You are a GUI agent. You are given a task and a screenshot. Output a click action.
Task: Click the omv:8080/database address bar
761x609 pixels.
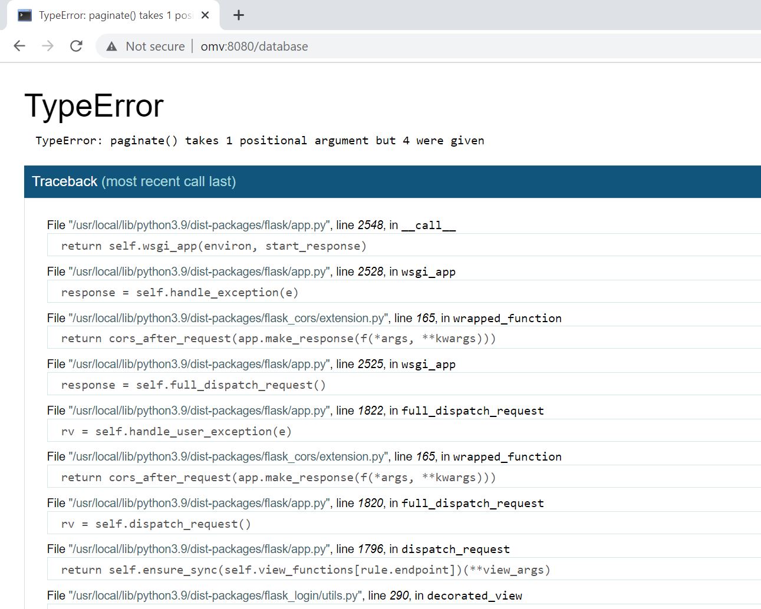point(254,47)
